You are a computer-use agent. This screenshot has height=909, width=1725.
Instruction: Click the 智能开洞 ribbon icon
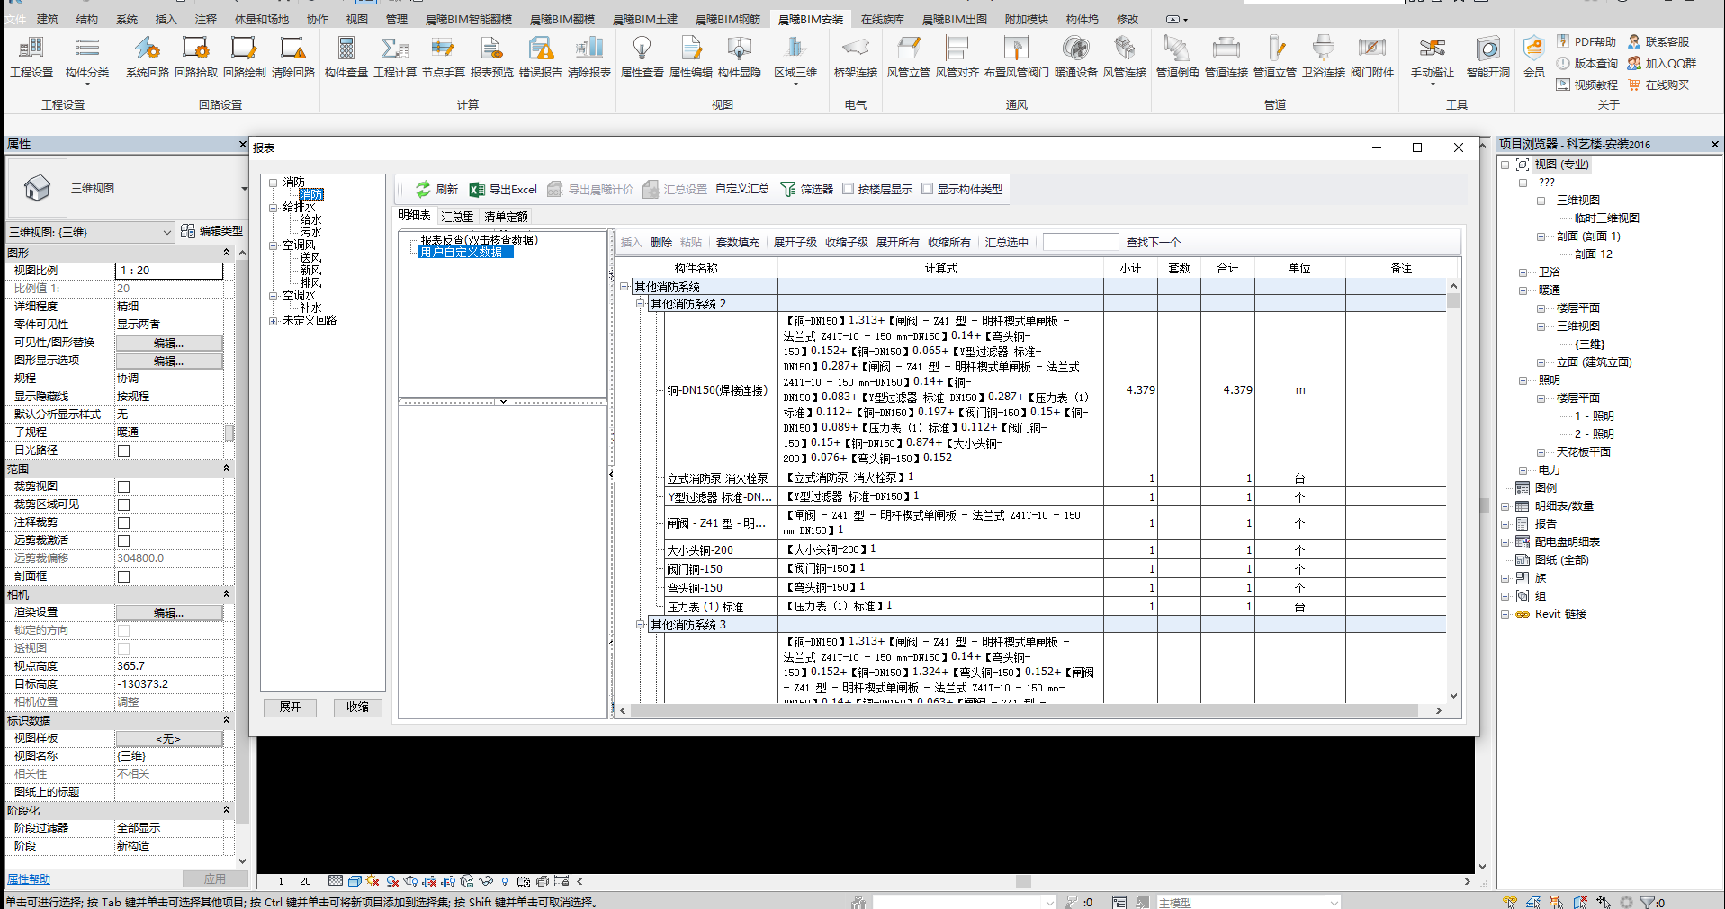click(1487, 49)
